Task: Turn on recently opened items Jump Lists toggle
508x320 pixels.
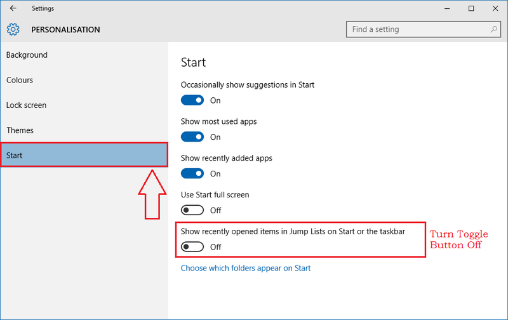Action: (x=192, y=247)
